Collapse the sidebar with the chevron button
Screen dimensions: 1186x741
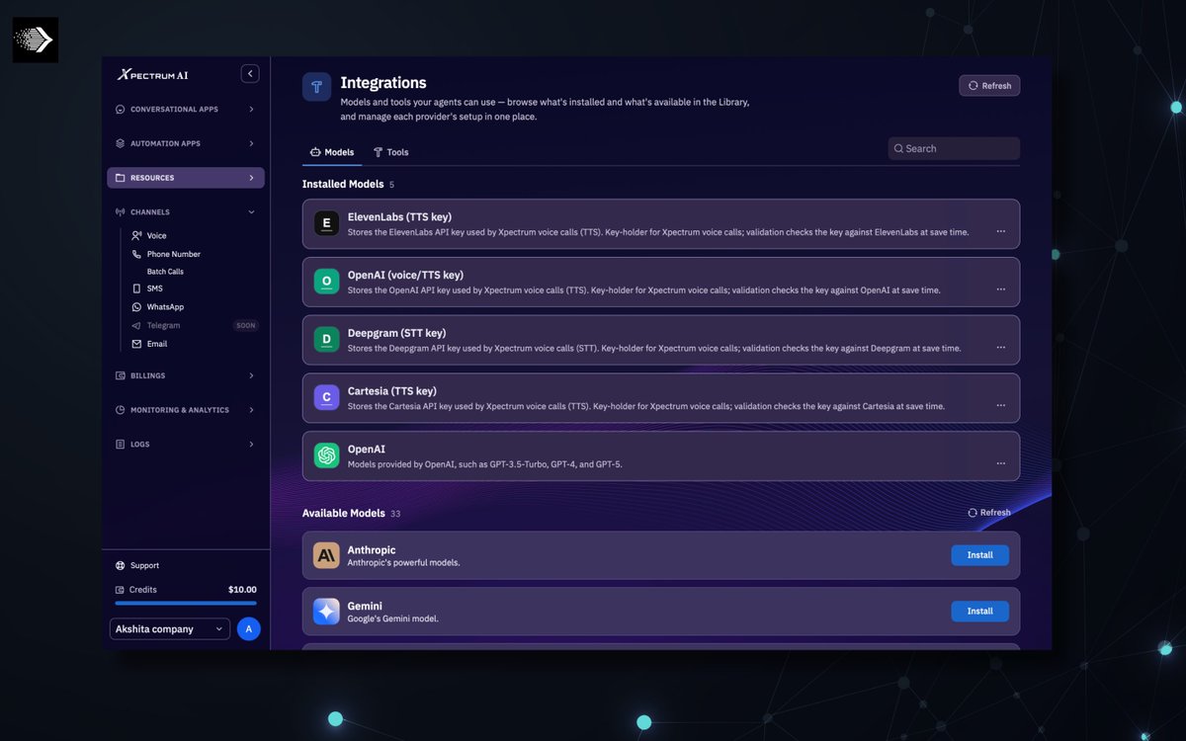click(250, 74)
